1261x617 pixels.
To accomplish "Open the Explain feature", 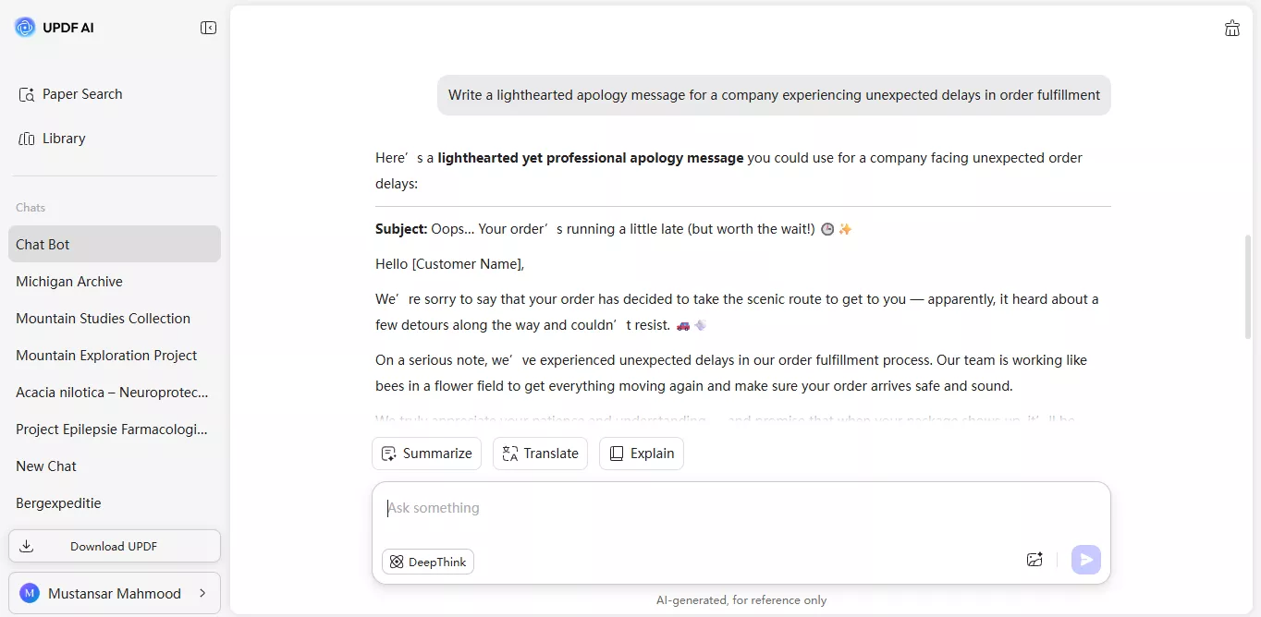I will 641,453.
